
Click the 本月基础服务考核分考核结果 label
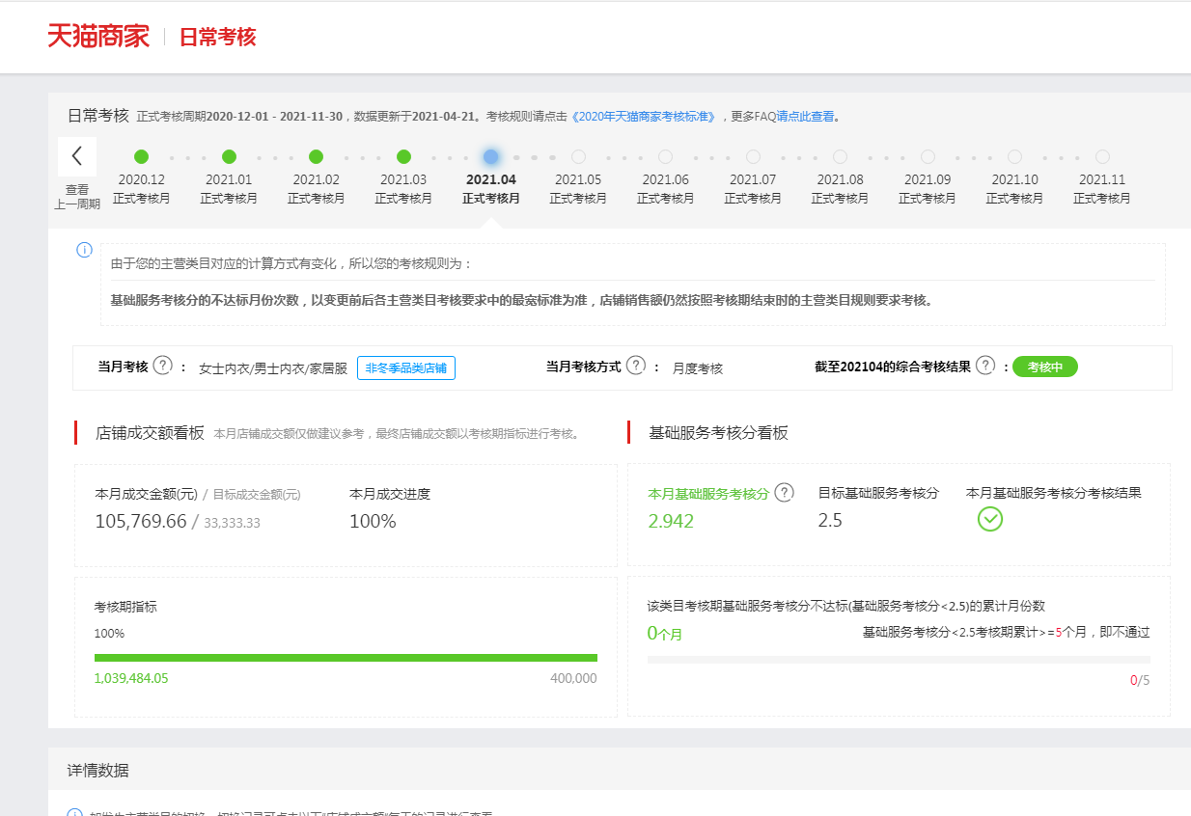click(x=1054, y=493)
